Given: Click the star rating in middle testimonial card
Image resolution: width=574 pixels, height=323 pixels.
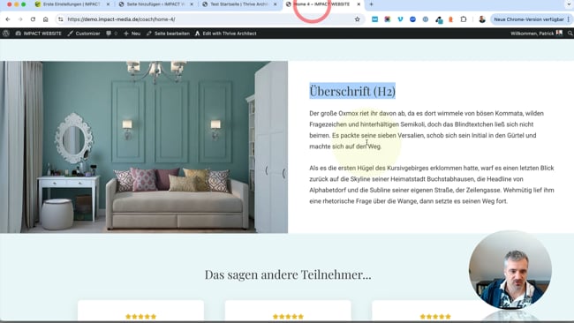Looking at the screenshot, I should tap(288, 317).
